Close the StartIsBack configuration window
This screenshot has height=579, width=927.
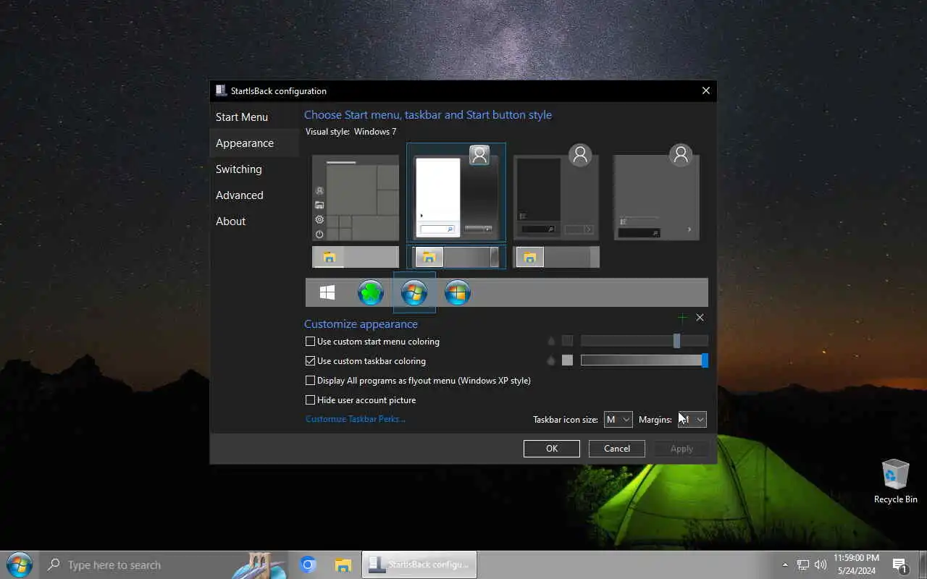click(706, 90)
